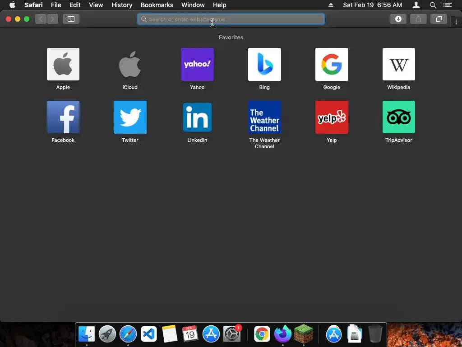Go back with the back arrow button
Image resolution: width=462 pixels, height=347 pixels.
click(41, 19)
